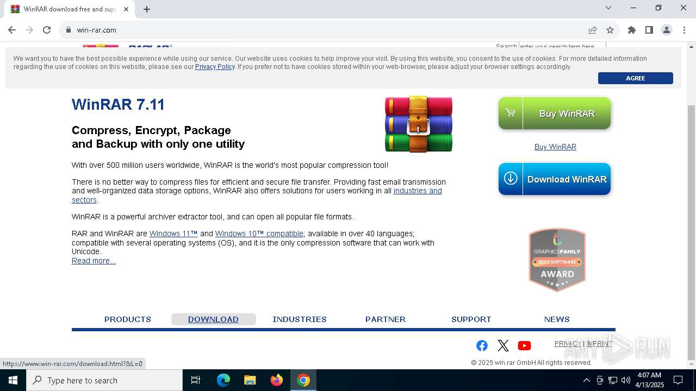Open WinRAR X (Twitter) icon
696x391 pixels.
point(504,345)
